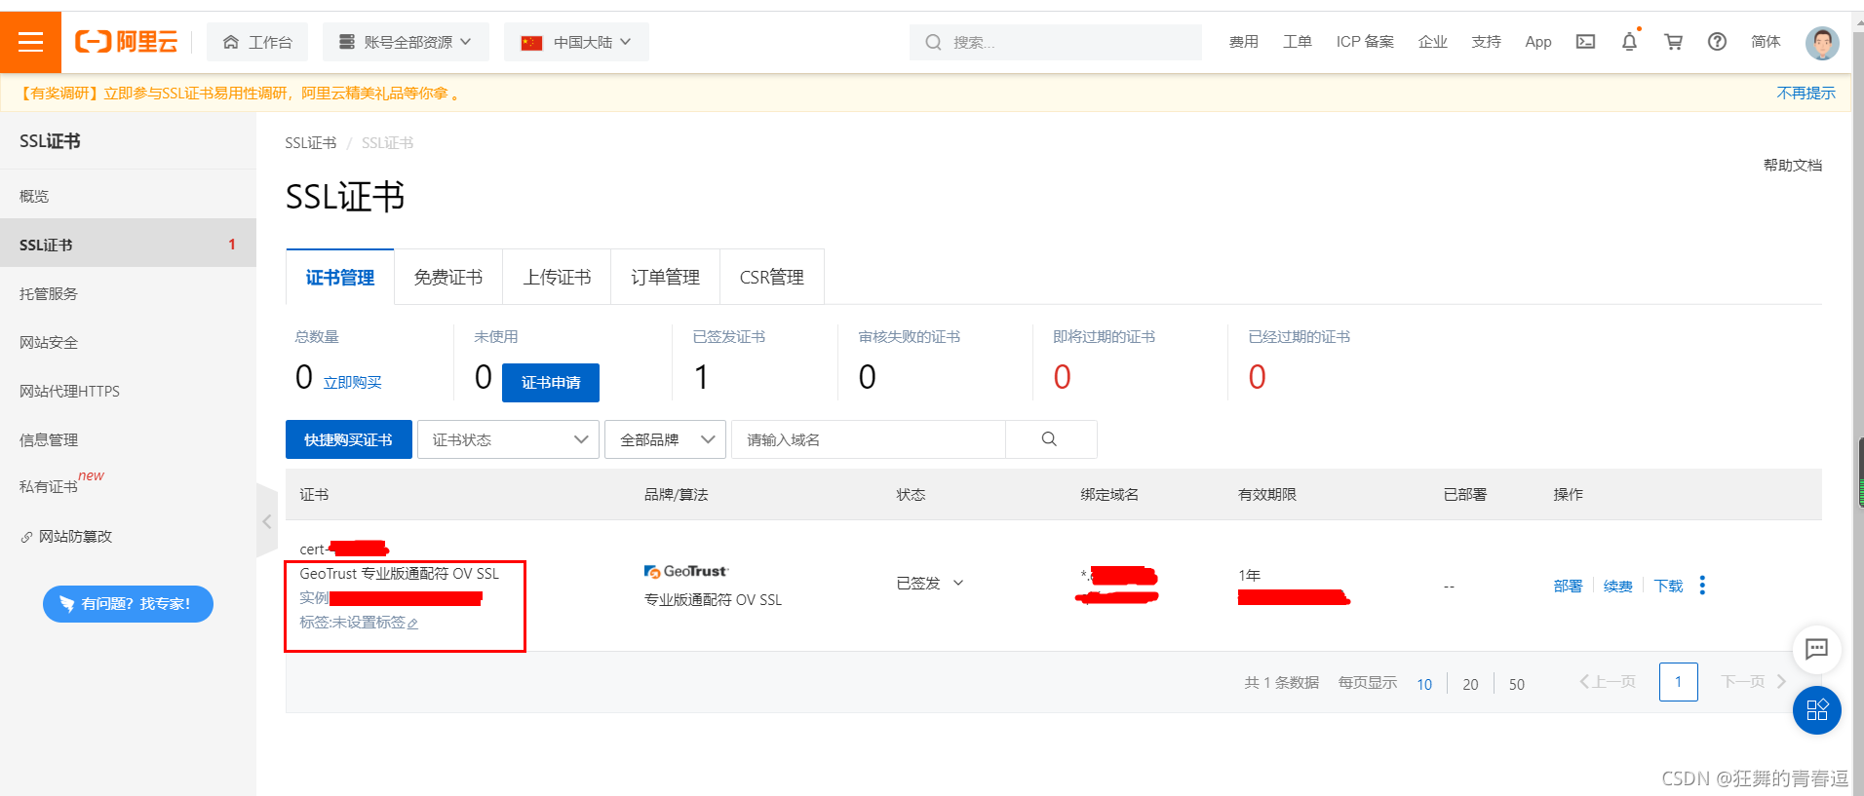The image size is (1864, 796).
Task: Open 工单 top menu
Action: (1297, 42)
